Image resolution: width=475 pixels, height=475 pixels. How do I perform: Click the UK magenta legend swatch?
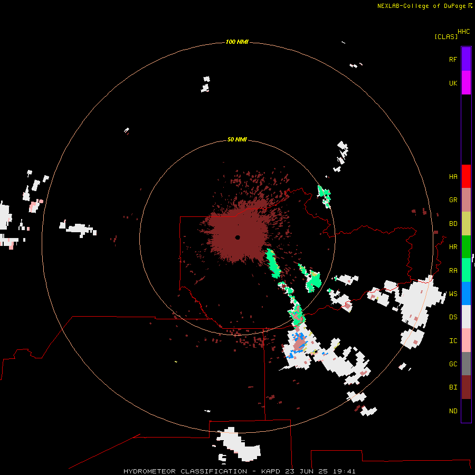click(466, 83)
